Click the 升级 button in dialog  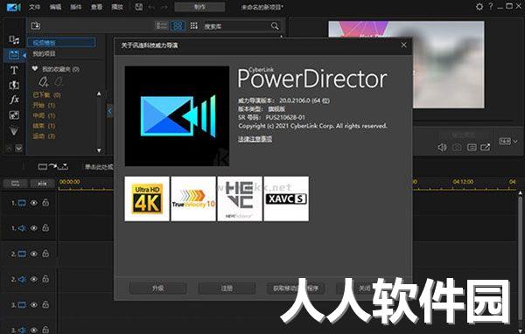157,289
